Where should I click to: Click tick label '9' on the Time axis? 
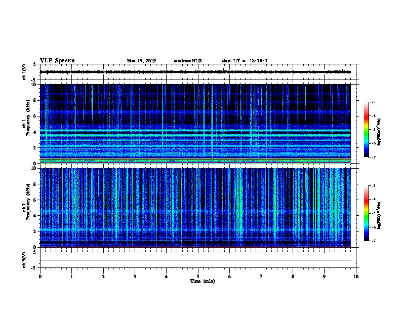click(x=324, y=276)
